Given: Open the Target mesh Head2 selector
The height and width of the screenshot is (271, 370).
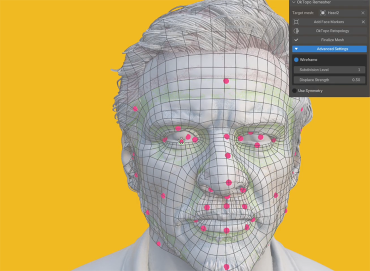Looking at the screenshot, I should (x=342, y=13).
